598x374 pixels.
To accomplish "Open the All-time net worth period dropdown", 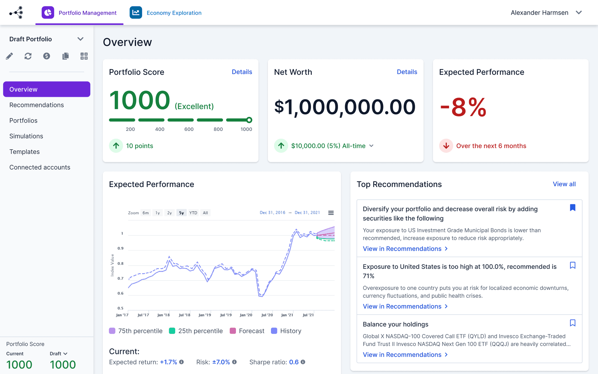I will click(x=371, y=146).
